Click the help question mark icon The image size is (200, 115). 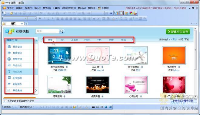tap(111, 13)
